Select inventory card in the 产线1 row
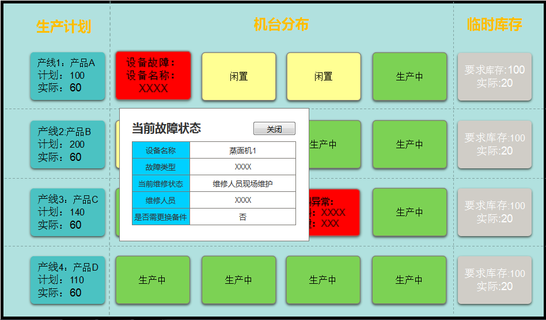546x320 pixels. [495, 77]
